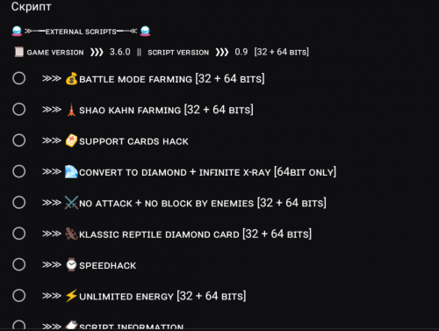
Task: Select the Script Information radio button
Action: [19, 326]
